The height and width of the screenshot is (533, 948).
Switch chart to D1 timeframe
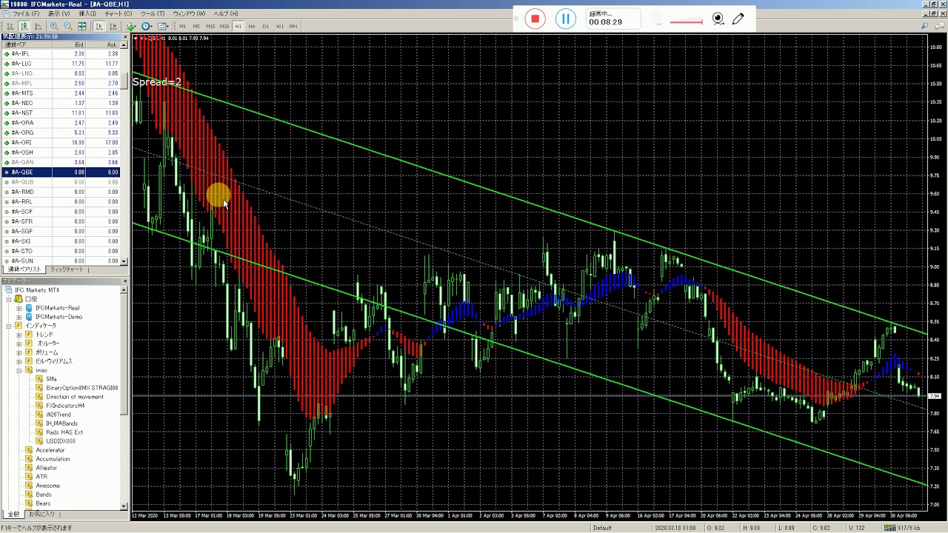tap(266, 26)
